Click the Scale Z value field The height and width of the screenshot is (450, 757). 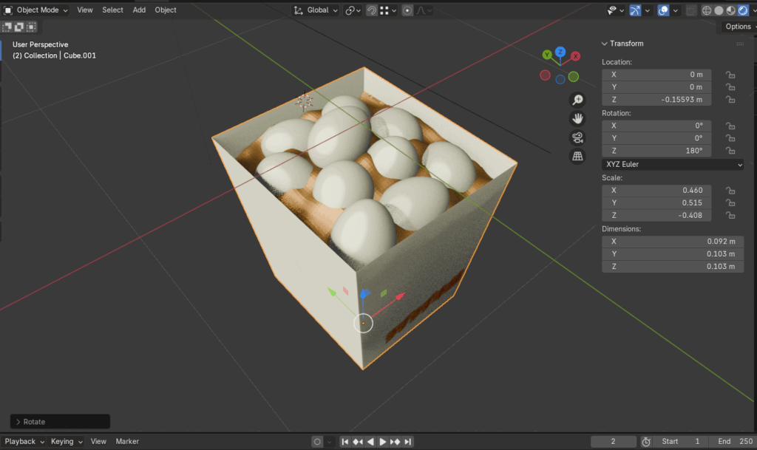[x=656, y=216]
